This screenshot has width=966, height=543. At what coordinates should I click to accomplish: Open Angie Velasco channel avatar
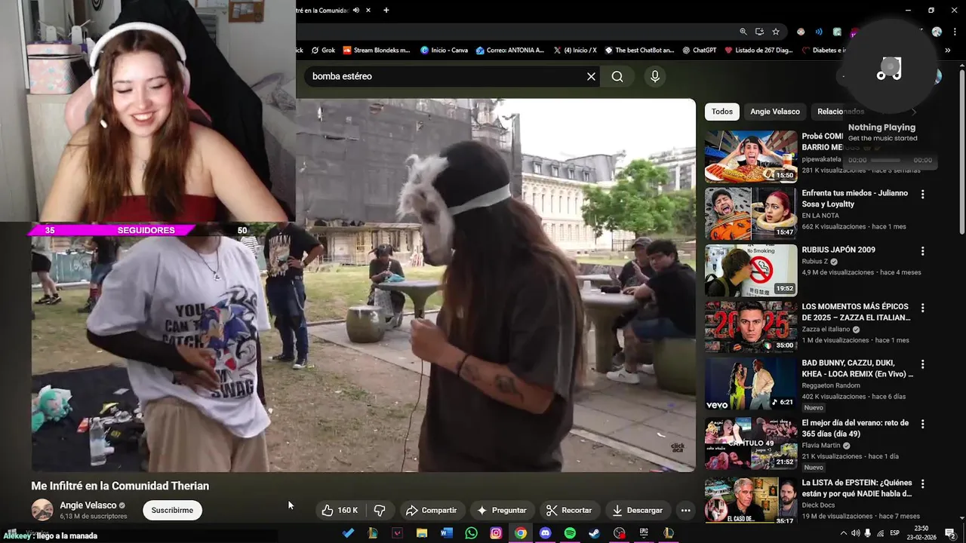(x=42, y=510)
